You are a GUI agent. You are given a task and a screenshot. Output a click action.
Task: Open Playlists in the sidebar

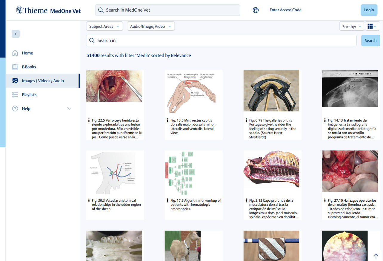point(29,95)
